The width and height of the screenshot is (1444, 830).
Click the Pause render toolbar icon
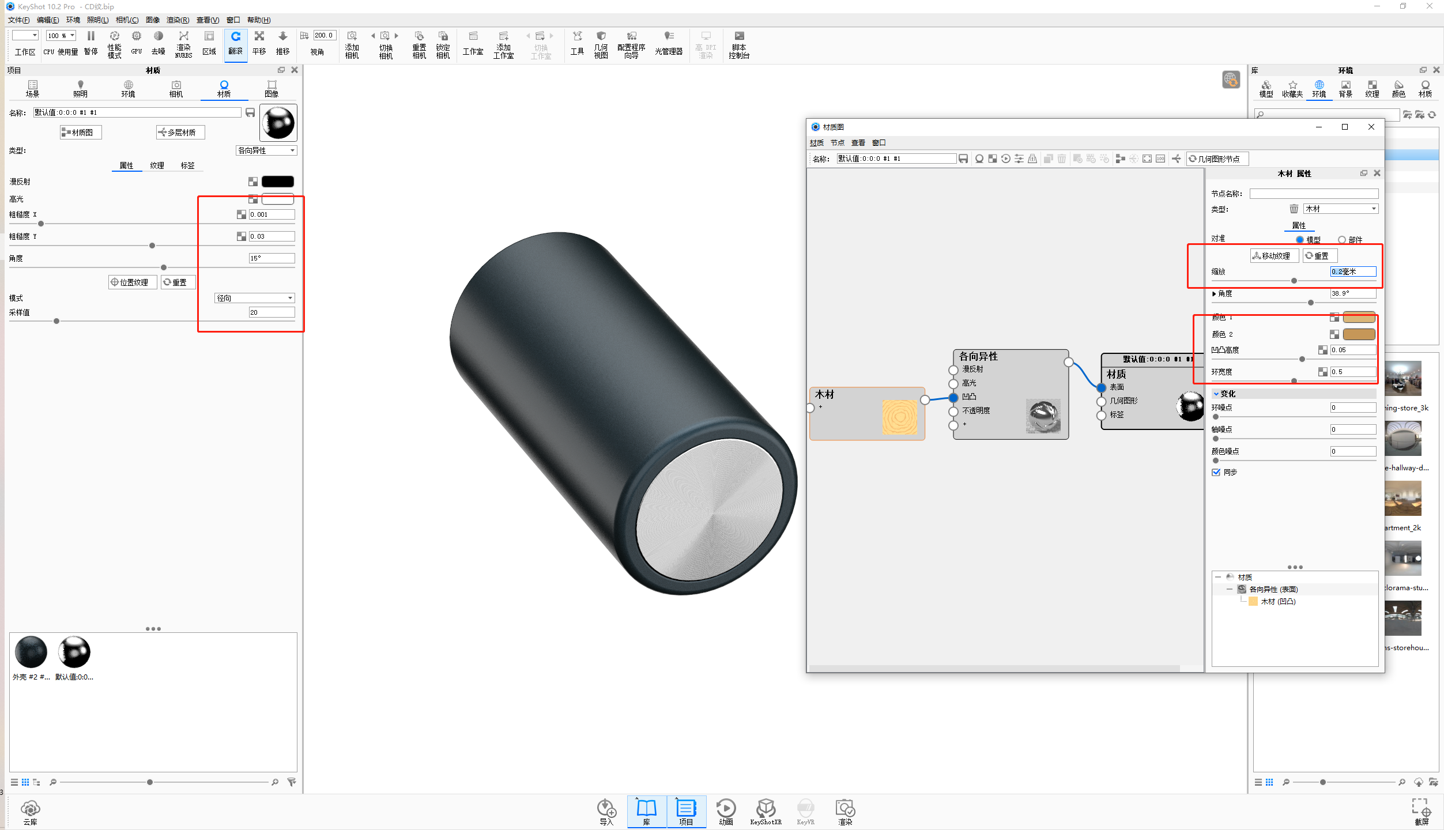pyautogui.click(x=91, y=43)
